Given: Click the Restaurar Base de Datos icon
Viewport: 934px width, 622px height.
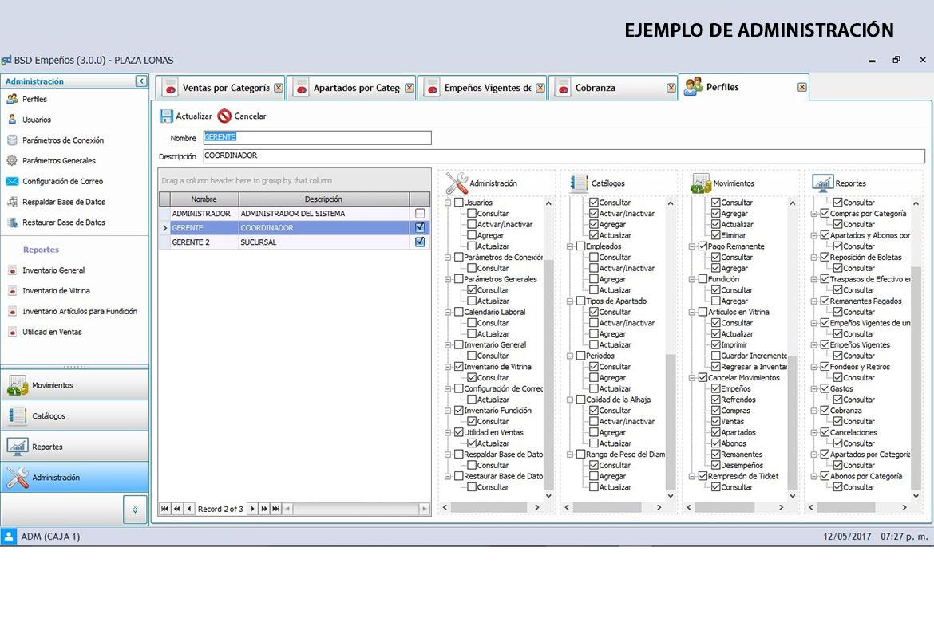Looking at the screenshot, I should point(12,222).
